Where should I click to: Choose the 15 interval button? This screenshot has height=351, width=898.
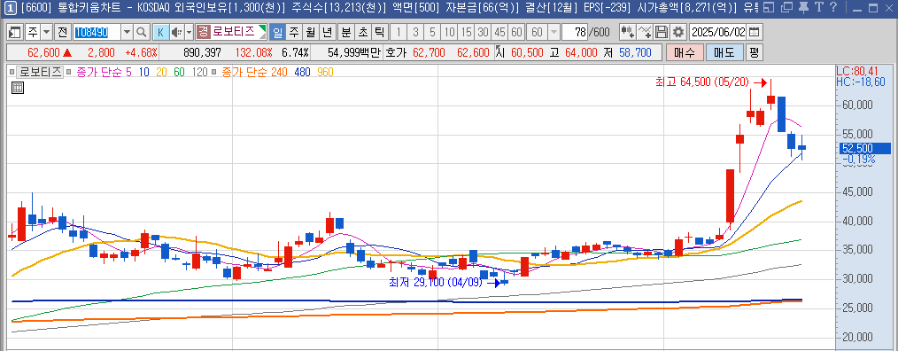coord(466,32)
